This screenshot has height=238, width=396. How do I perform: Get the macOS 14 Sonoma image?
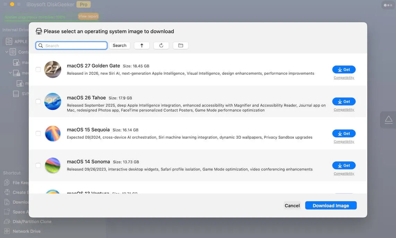[344, 165]
